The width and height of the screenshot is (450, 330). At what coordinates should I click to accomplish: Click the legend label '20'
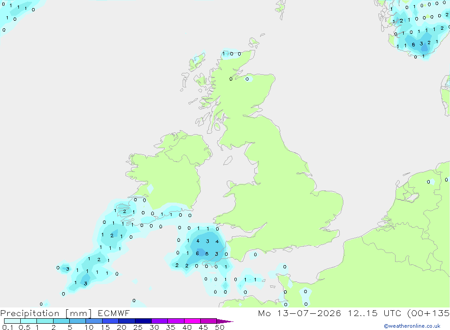[121, 327]
